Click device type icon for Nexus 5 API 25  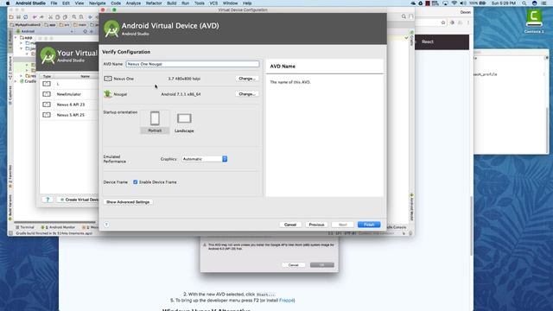[47, 115]
